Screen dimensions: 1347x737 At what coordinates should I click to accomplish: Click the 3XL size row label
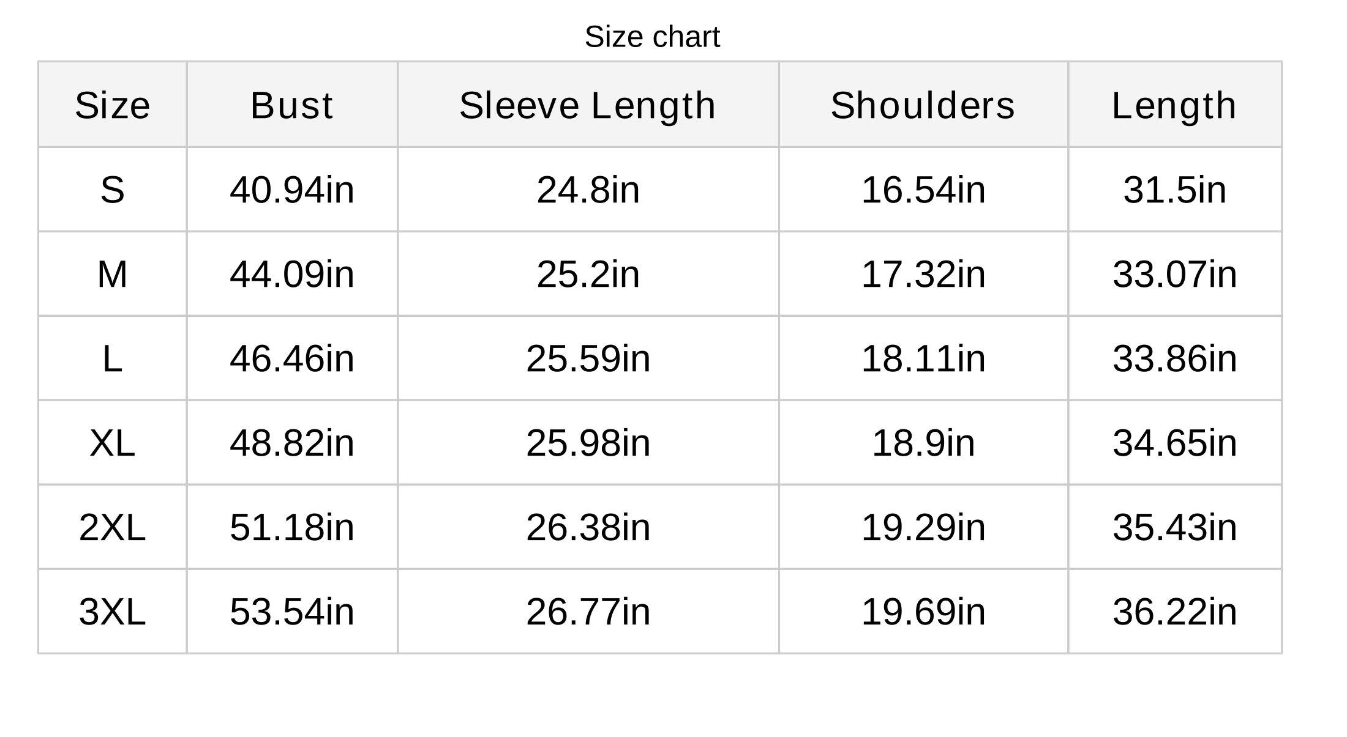[x=113, y=612]
